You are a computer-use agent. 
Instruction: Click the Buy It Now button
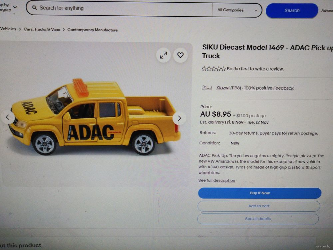[259, 193]
